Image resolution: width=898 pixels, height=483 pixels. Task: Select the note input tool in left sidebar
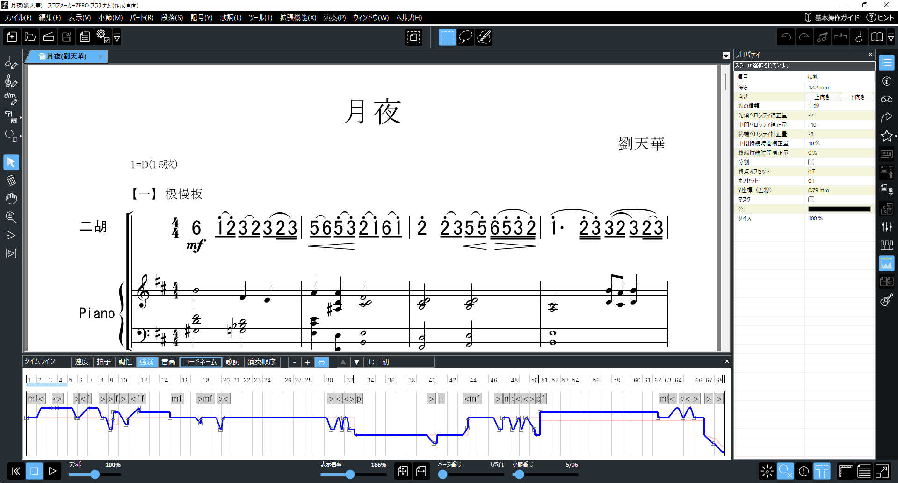point(11,63)
